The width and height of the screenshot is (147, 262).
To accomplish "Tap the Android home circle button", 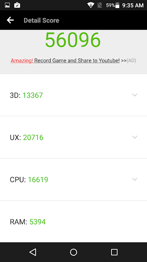I will [x=73, y=252].
